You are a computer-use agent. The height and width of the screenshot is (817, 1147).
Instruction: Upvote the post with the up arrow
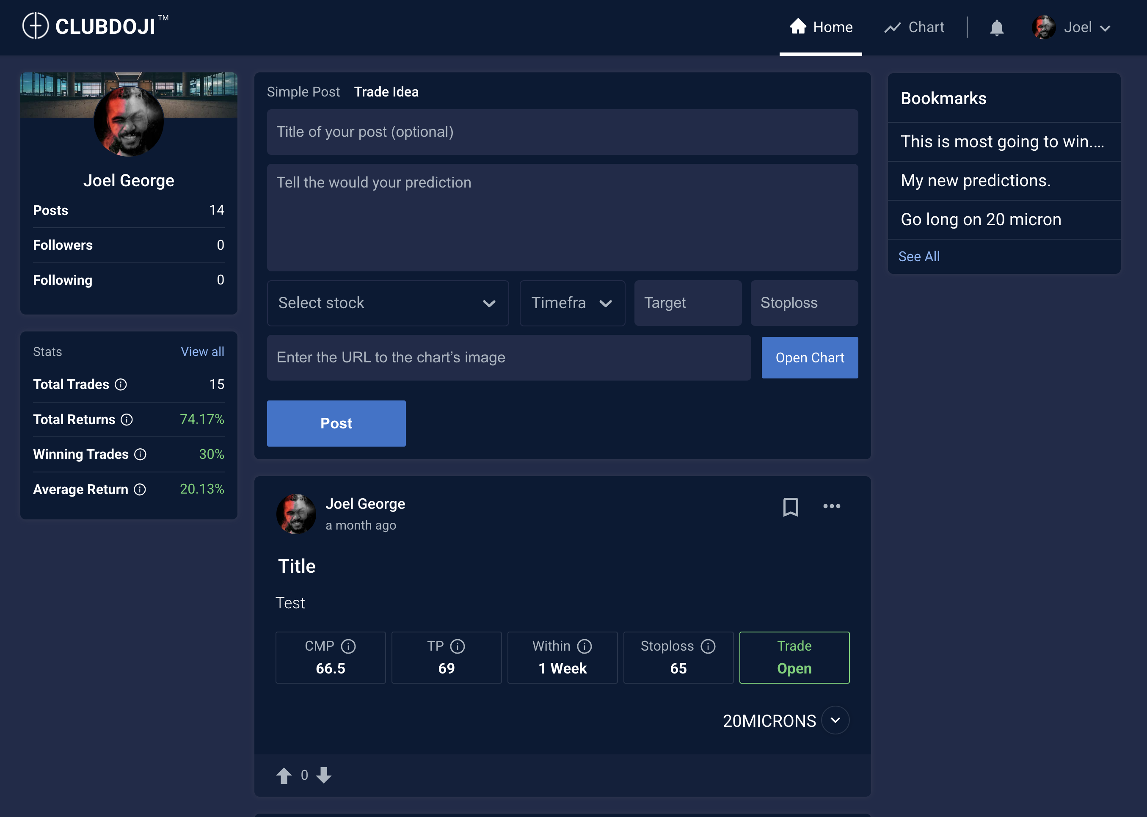(x=284, y=775)
